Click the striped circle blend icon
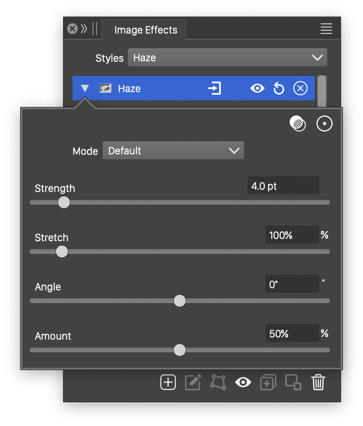 coord(298,124)
